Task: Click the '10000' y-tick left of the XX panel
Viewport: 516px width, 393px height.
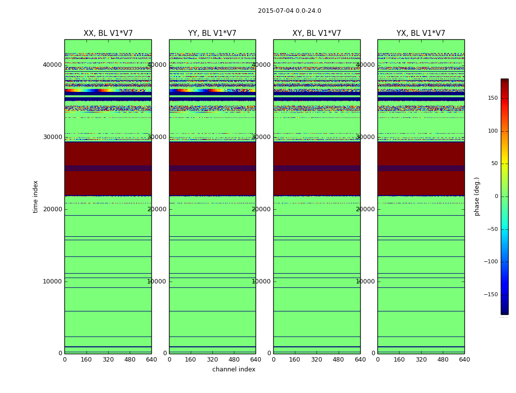Action: click(52, 281)
